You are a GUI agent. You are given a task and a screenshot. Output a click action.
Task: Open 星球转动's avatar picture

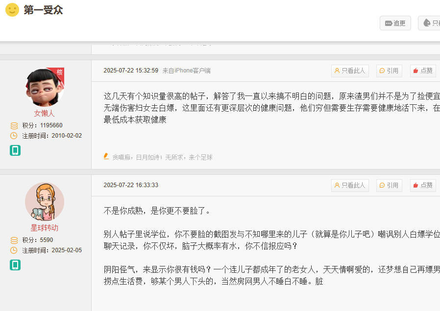(45, 202)
